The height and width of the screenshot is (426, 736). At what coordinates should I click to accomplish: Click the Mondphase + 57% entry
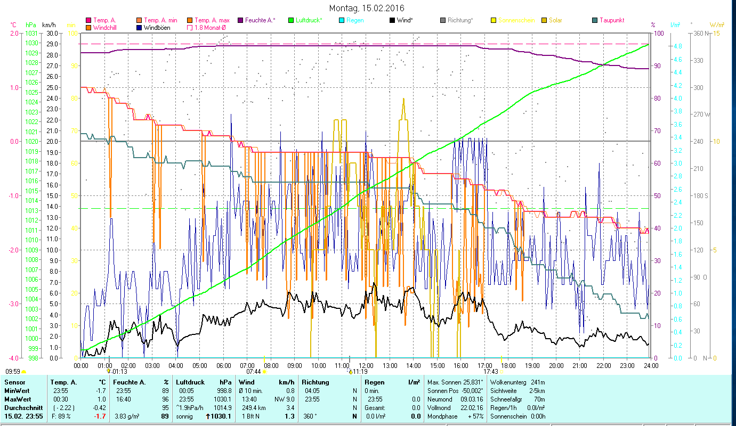tap(456, 416)
